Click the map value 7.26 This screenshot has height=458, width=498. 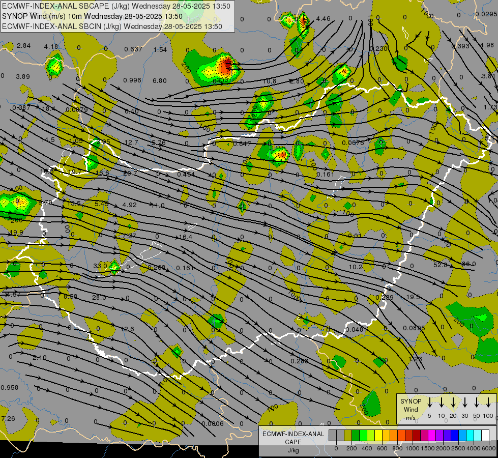[8, 419]
